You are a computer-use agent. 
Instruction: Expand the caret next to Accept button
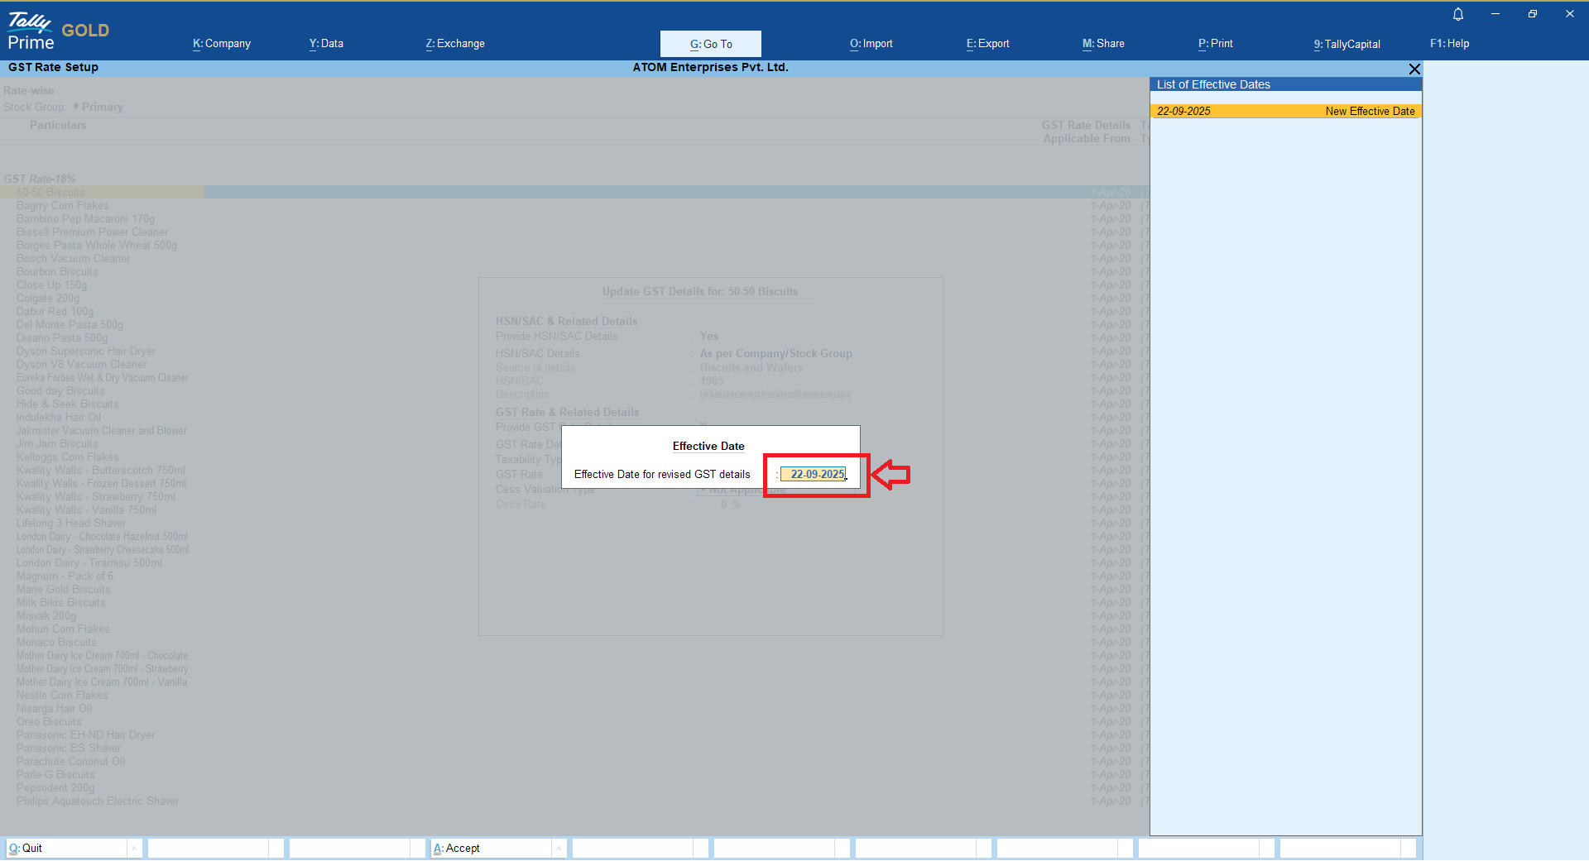(559, 848)
